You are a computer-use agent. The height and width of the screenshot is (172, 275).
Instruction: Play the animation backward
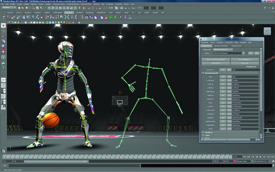(256, 156)
